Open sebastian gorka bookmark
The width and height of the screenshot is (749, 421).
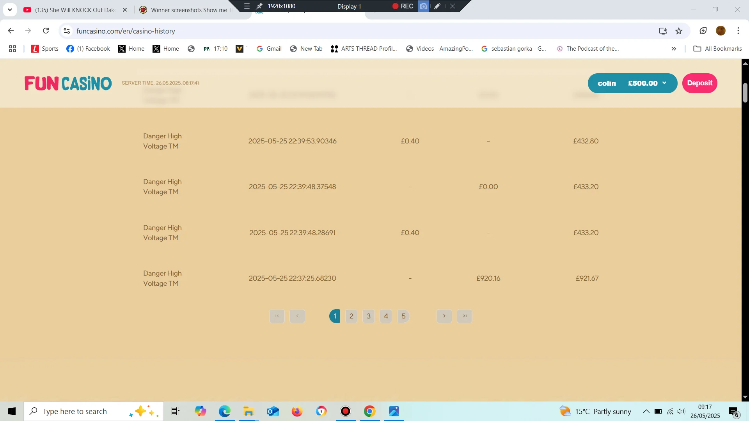tap(514, 49)
